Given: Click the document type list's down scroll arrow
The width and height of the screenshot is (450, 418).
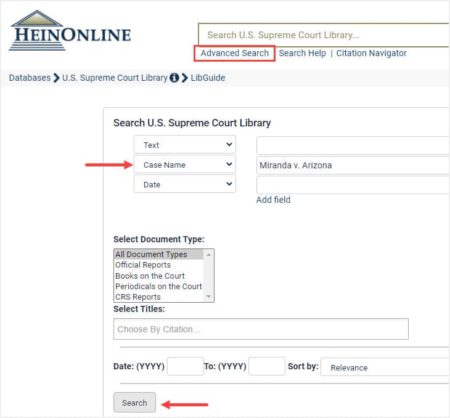Looking at the screenshot, I should (208, 297).
